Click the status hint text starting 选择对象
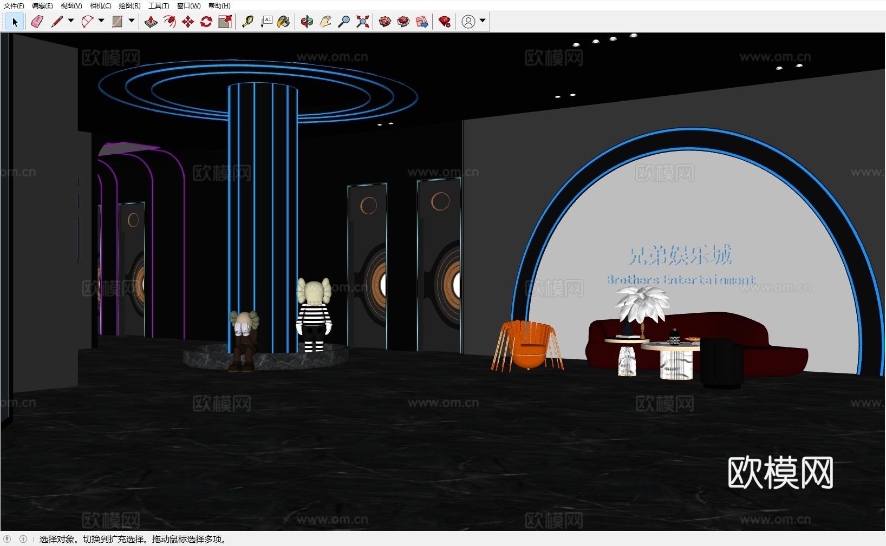 [x=133, y=540]
